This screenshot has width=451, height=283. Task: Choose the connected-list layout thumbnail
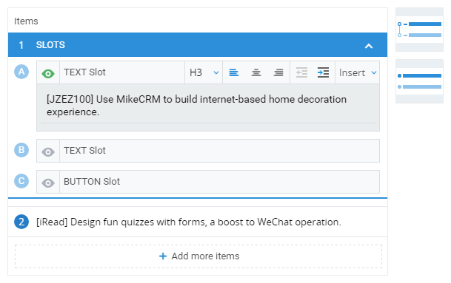coord(419,30)
